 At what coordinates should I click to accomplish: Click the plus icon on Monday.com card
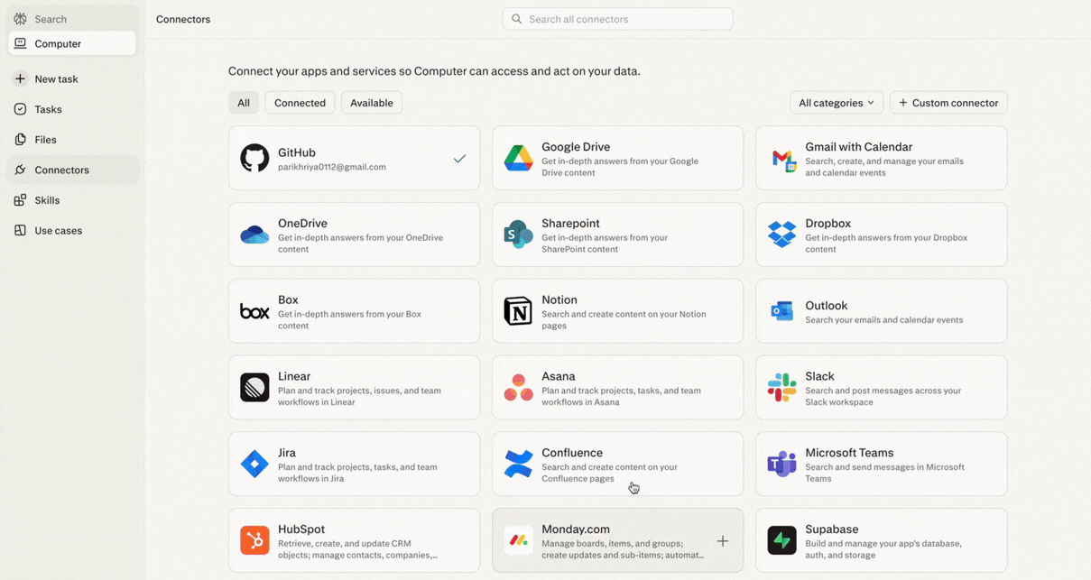point(723,541)
